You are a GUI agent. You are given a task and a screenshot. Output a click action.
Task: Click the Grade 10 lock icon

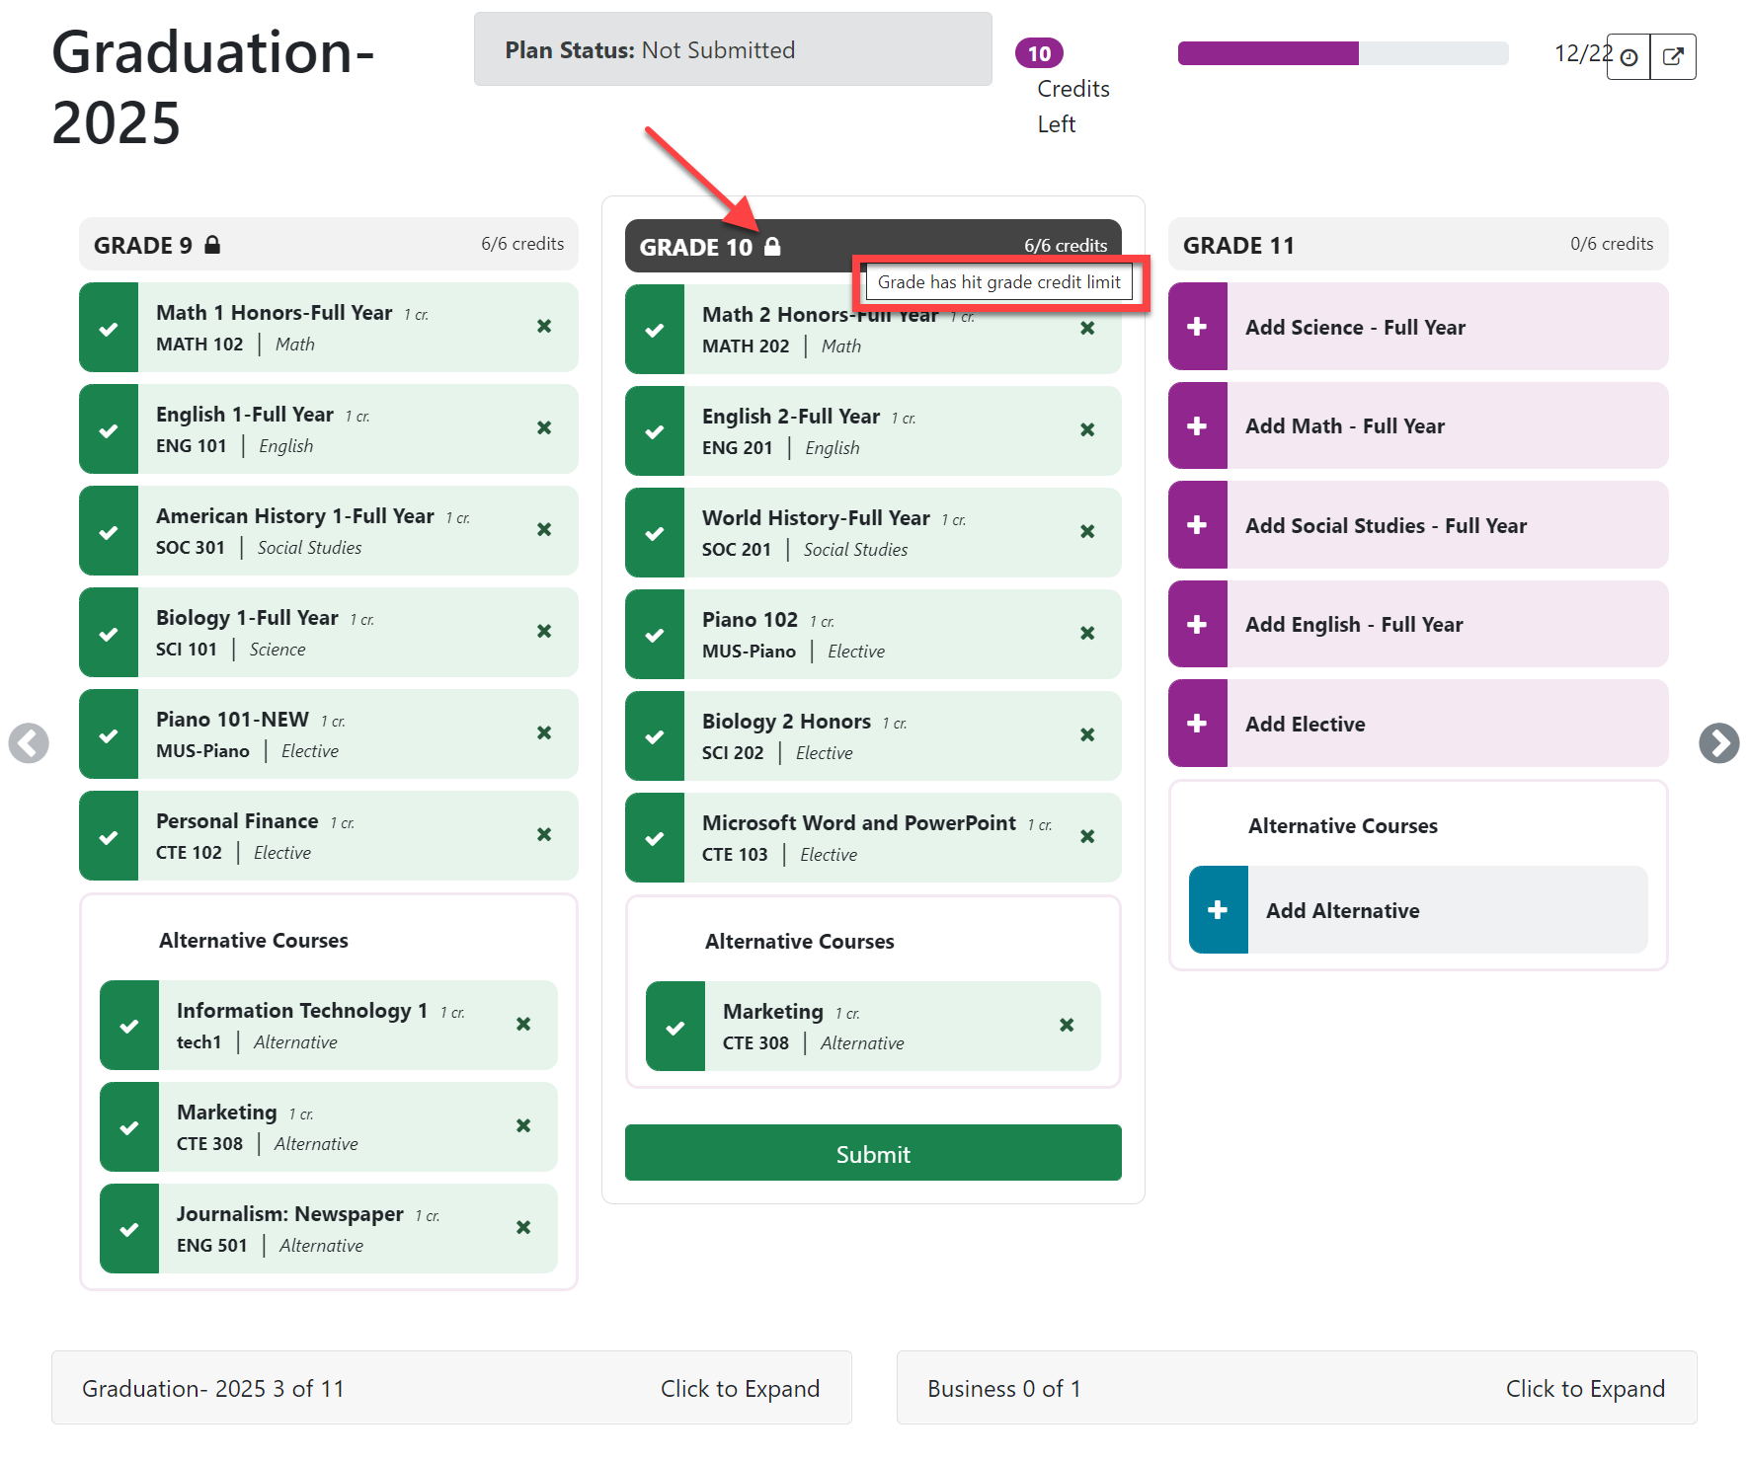point(772,247)
